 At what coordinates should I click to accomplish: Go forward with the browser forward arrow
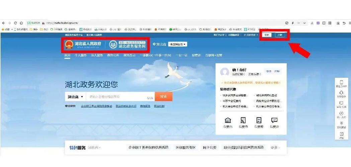(9, 23)
